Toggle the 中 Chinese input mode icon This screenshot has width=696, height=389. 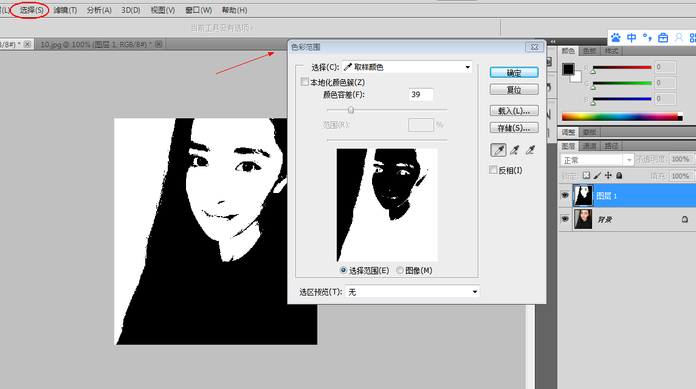(x=632, y=38)
